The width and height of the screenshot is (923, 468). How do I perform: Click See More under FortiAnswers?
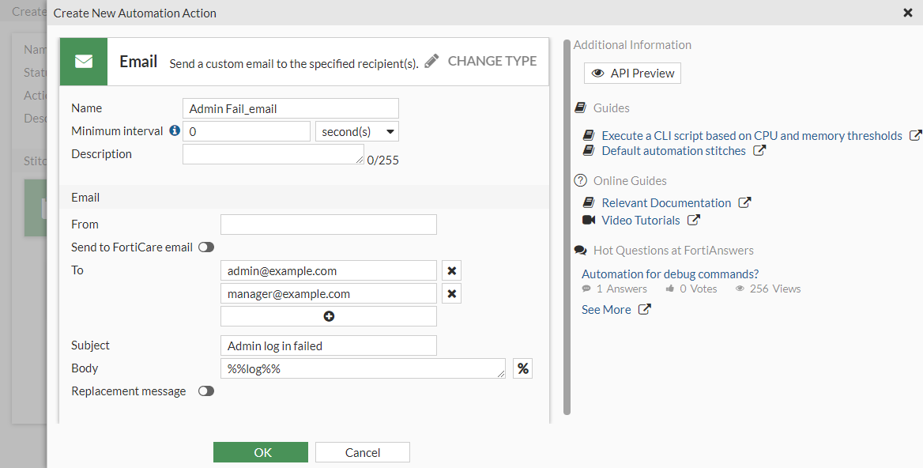pyautogui.click(x=606, y=310)
